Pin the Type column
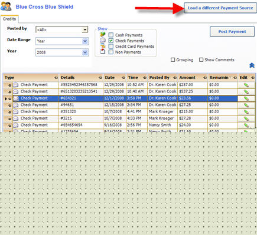Screen dimensions: 257x235 coord(56,78)
